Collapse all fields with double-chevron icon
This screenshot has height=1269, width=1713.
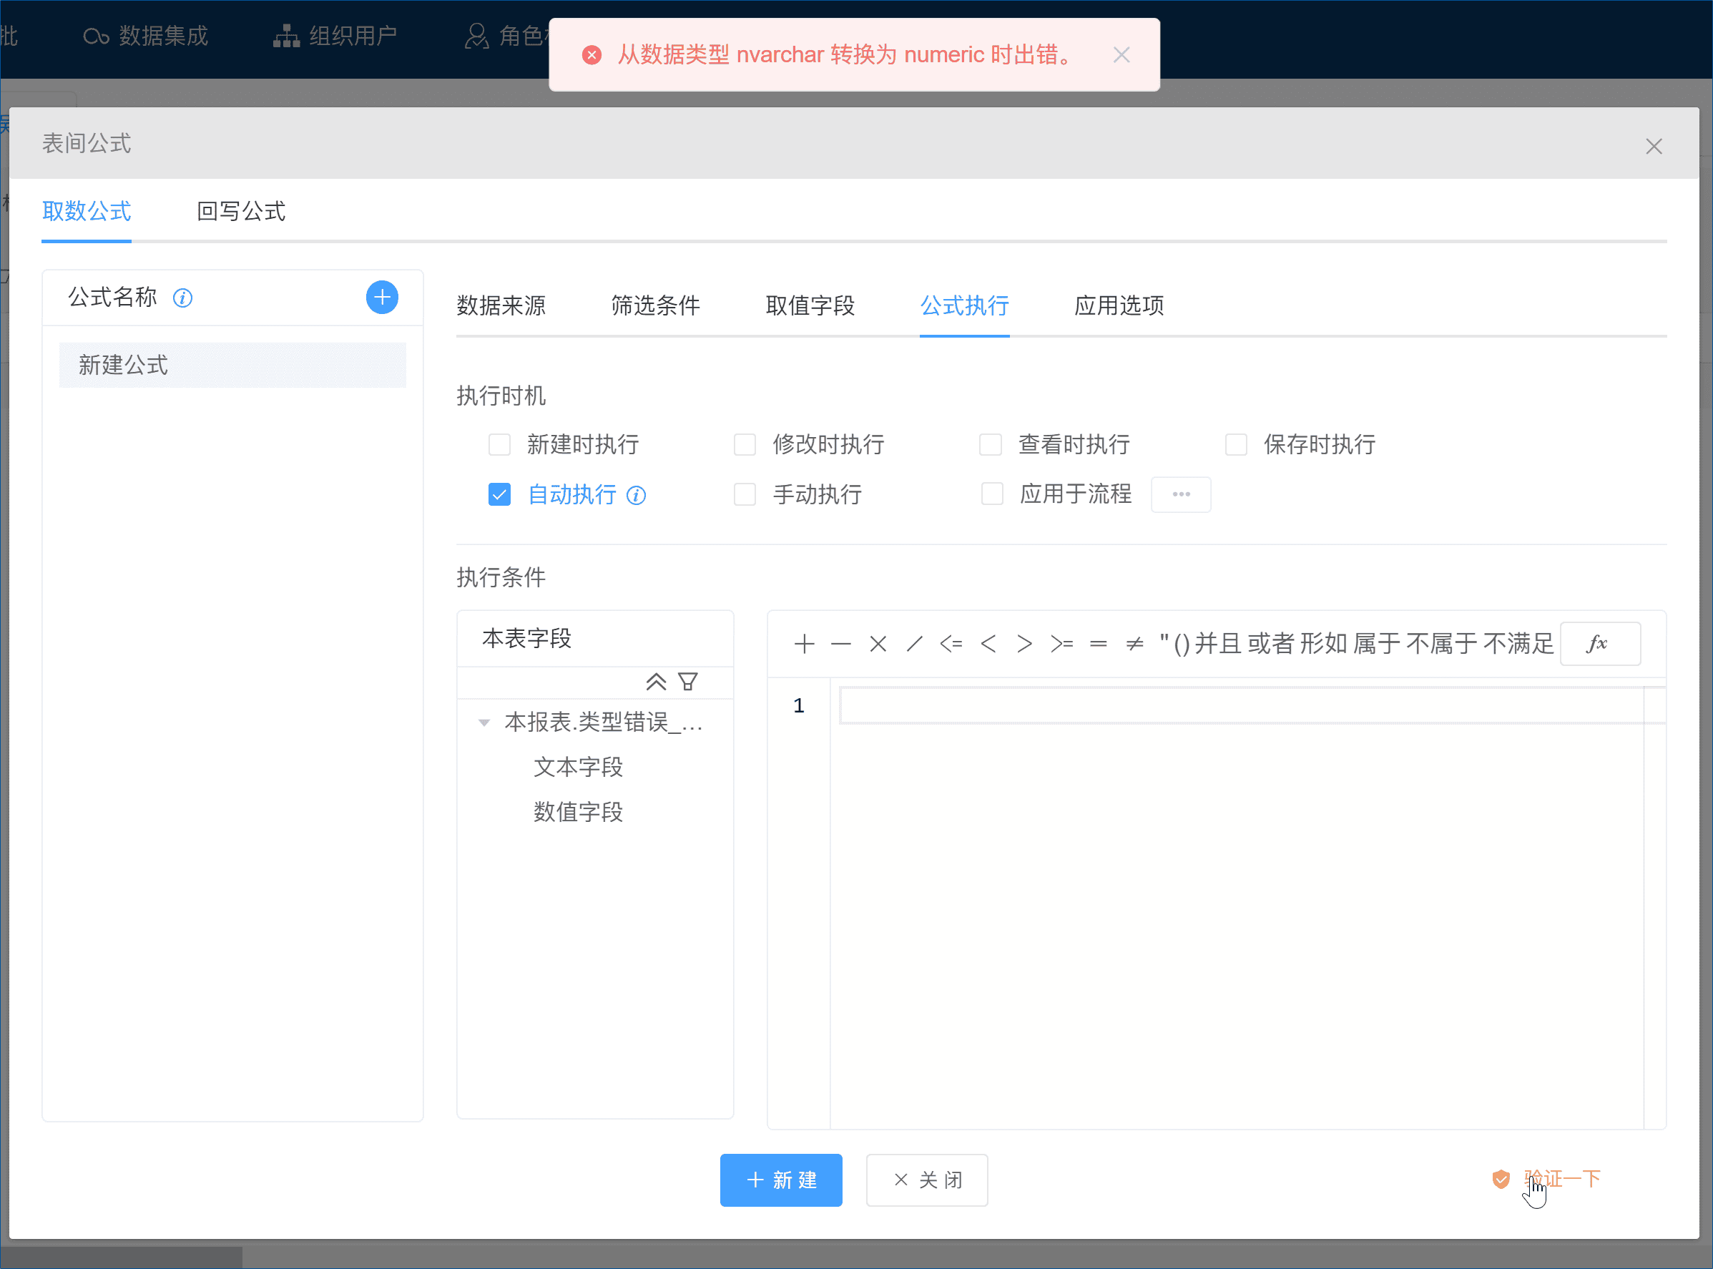(655, 682)
